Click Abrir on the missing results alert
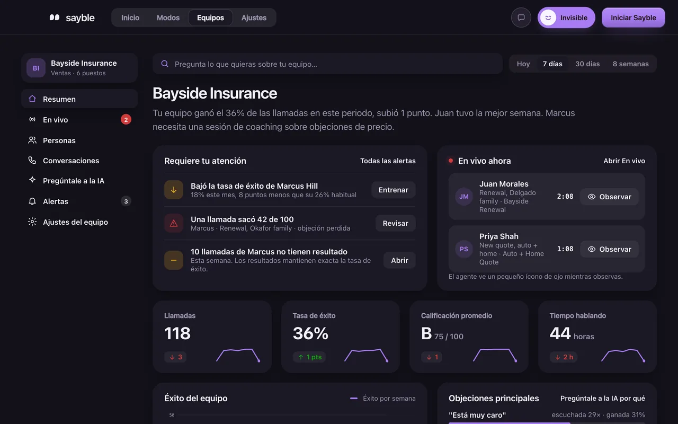The width and height of the screenshot is (678, 424). click(x=399, y=260)
